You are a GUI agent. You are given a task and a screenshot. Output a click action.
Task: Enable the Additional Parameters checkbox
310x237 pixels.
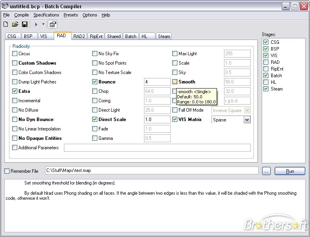[15, 148]
